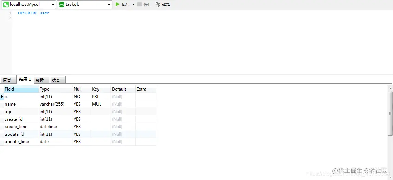Click the row indicator arrow beside id

point(2,96)
